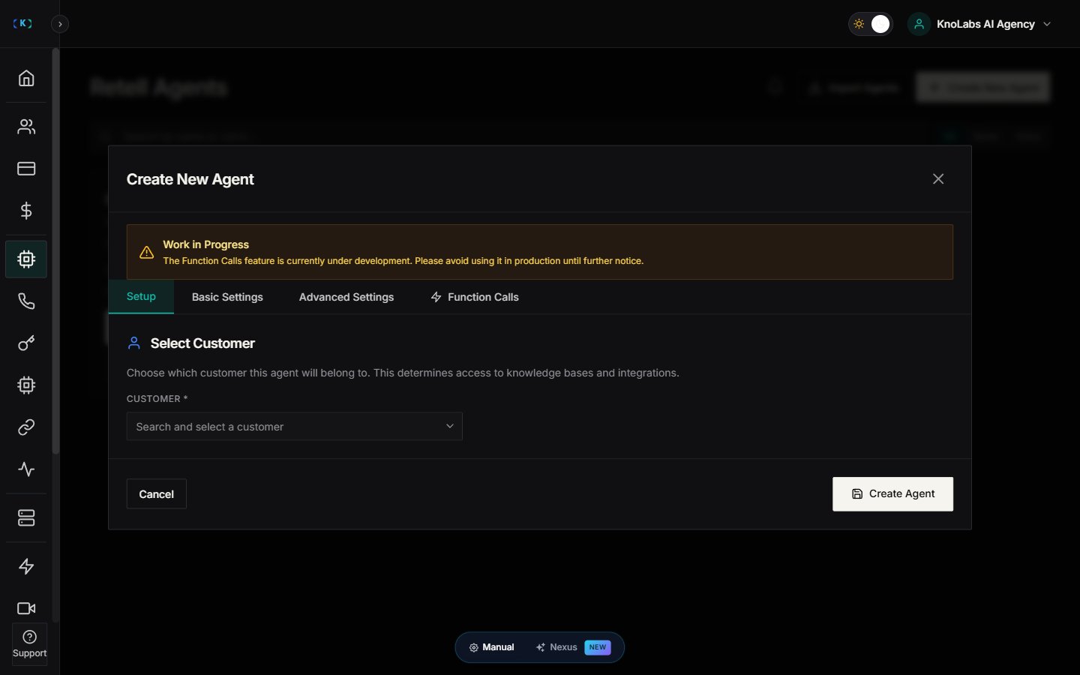This screenshot has height=675, width=1080.
Task: Select the highlighted chip agents icon
Action: pyautogui.click(x=26, y=259)
